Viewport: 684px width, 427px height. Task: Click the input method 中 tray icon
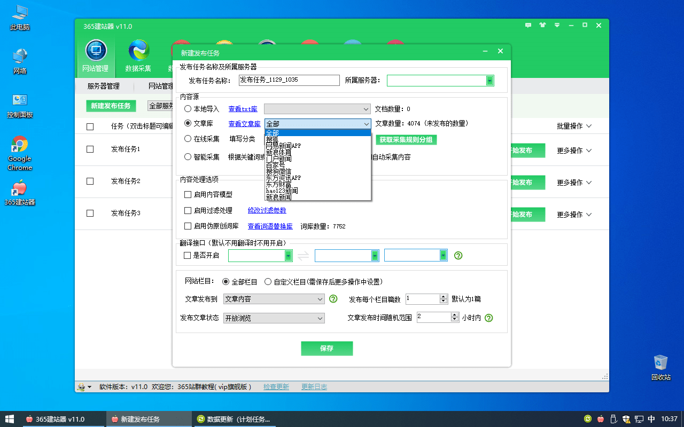pyautogui.click(x=651, y=419)
